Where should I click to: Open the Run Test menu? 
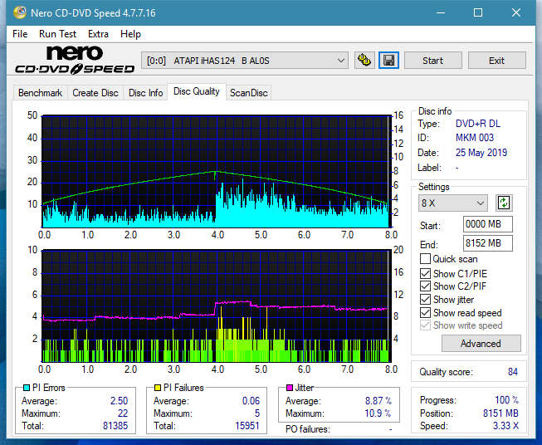[57, 34]
